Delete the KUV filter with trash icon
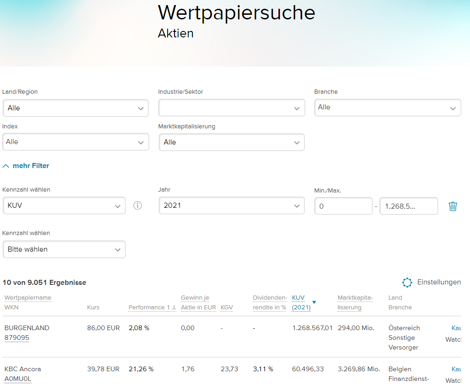The height and width of the screenshot is (386, 470). [x=452, y=206]
